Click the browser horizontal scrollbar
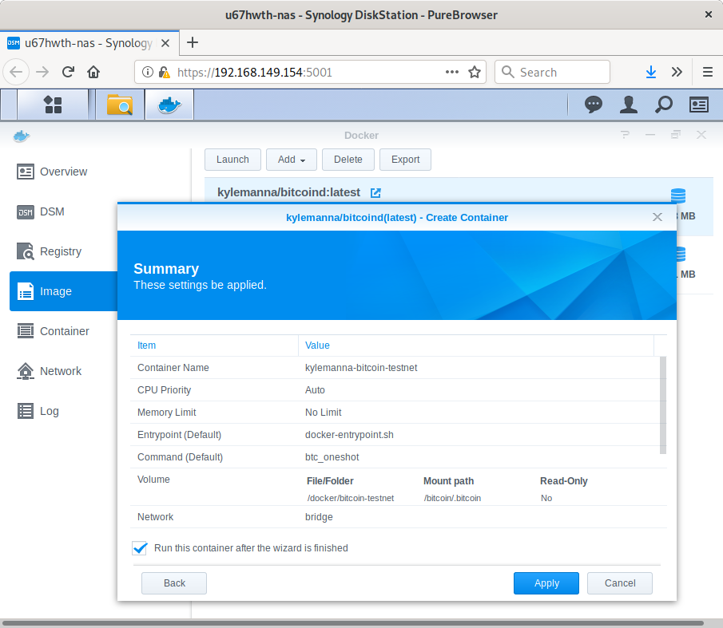This screenshot has width=723, height=628. [353, 623]
